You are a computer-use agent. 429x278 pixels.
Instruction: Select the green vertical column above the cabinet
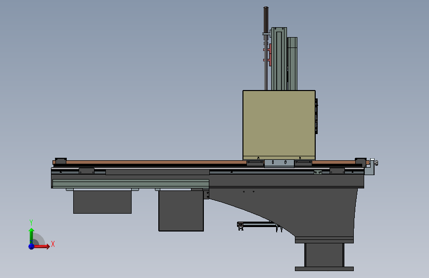[x=279, y=58]
